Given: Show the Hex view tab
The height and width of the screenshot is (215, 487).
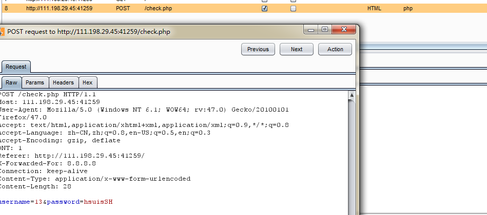Looking at the screenshot, I should 88,82.
